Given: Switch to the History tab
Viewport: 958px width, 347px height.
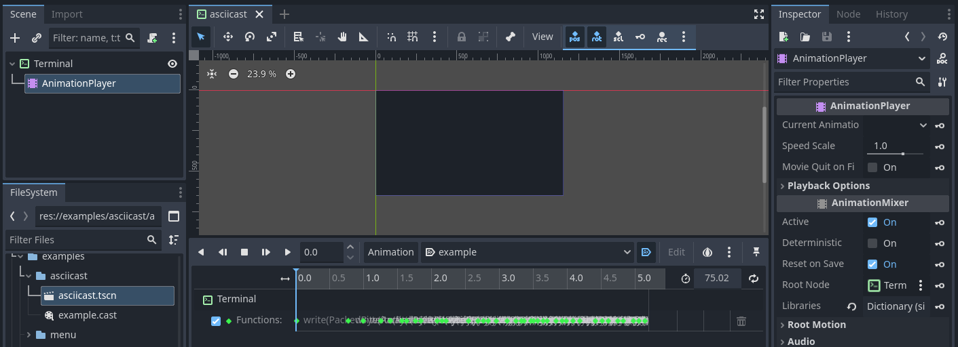Looking at the screenshot, I should click(x=891, y=14).
